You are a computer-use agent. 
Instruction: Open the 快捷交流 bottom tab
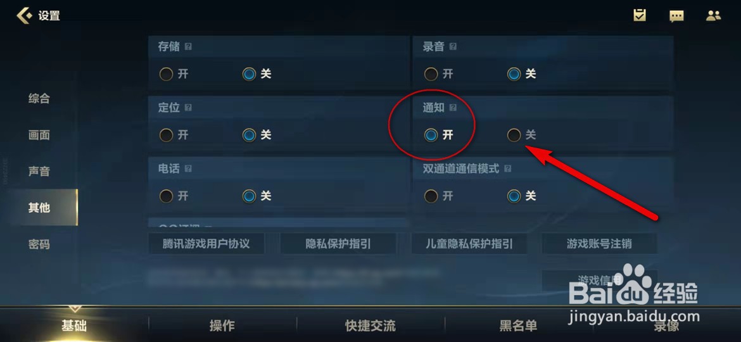click(370, 326)
